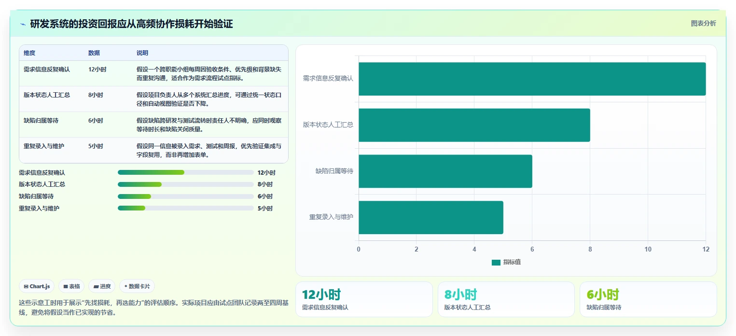
Task: Click the 数据卡片 tag chip
Action: 137,286
